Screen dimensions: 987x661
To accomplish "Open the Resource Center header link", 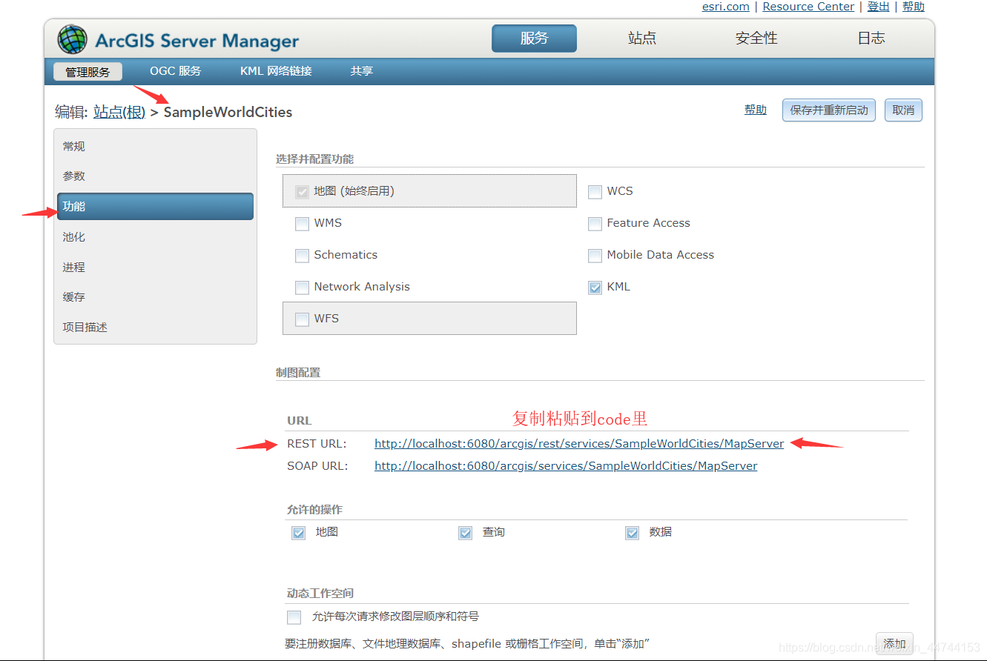I will pos(808,7).
